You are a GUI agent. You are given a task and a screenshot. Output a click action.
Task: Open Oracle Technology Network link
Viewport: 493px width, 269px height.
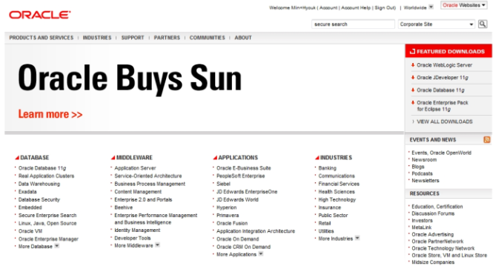443,248
